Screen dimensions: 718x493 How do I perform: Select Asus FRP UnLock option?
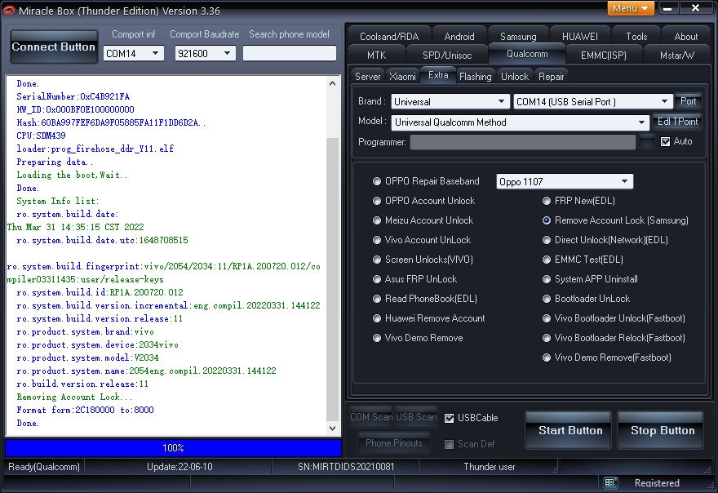[x=376, y=279]
